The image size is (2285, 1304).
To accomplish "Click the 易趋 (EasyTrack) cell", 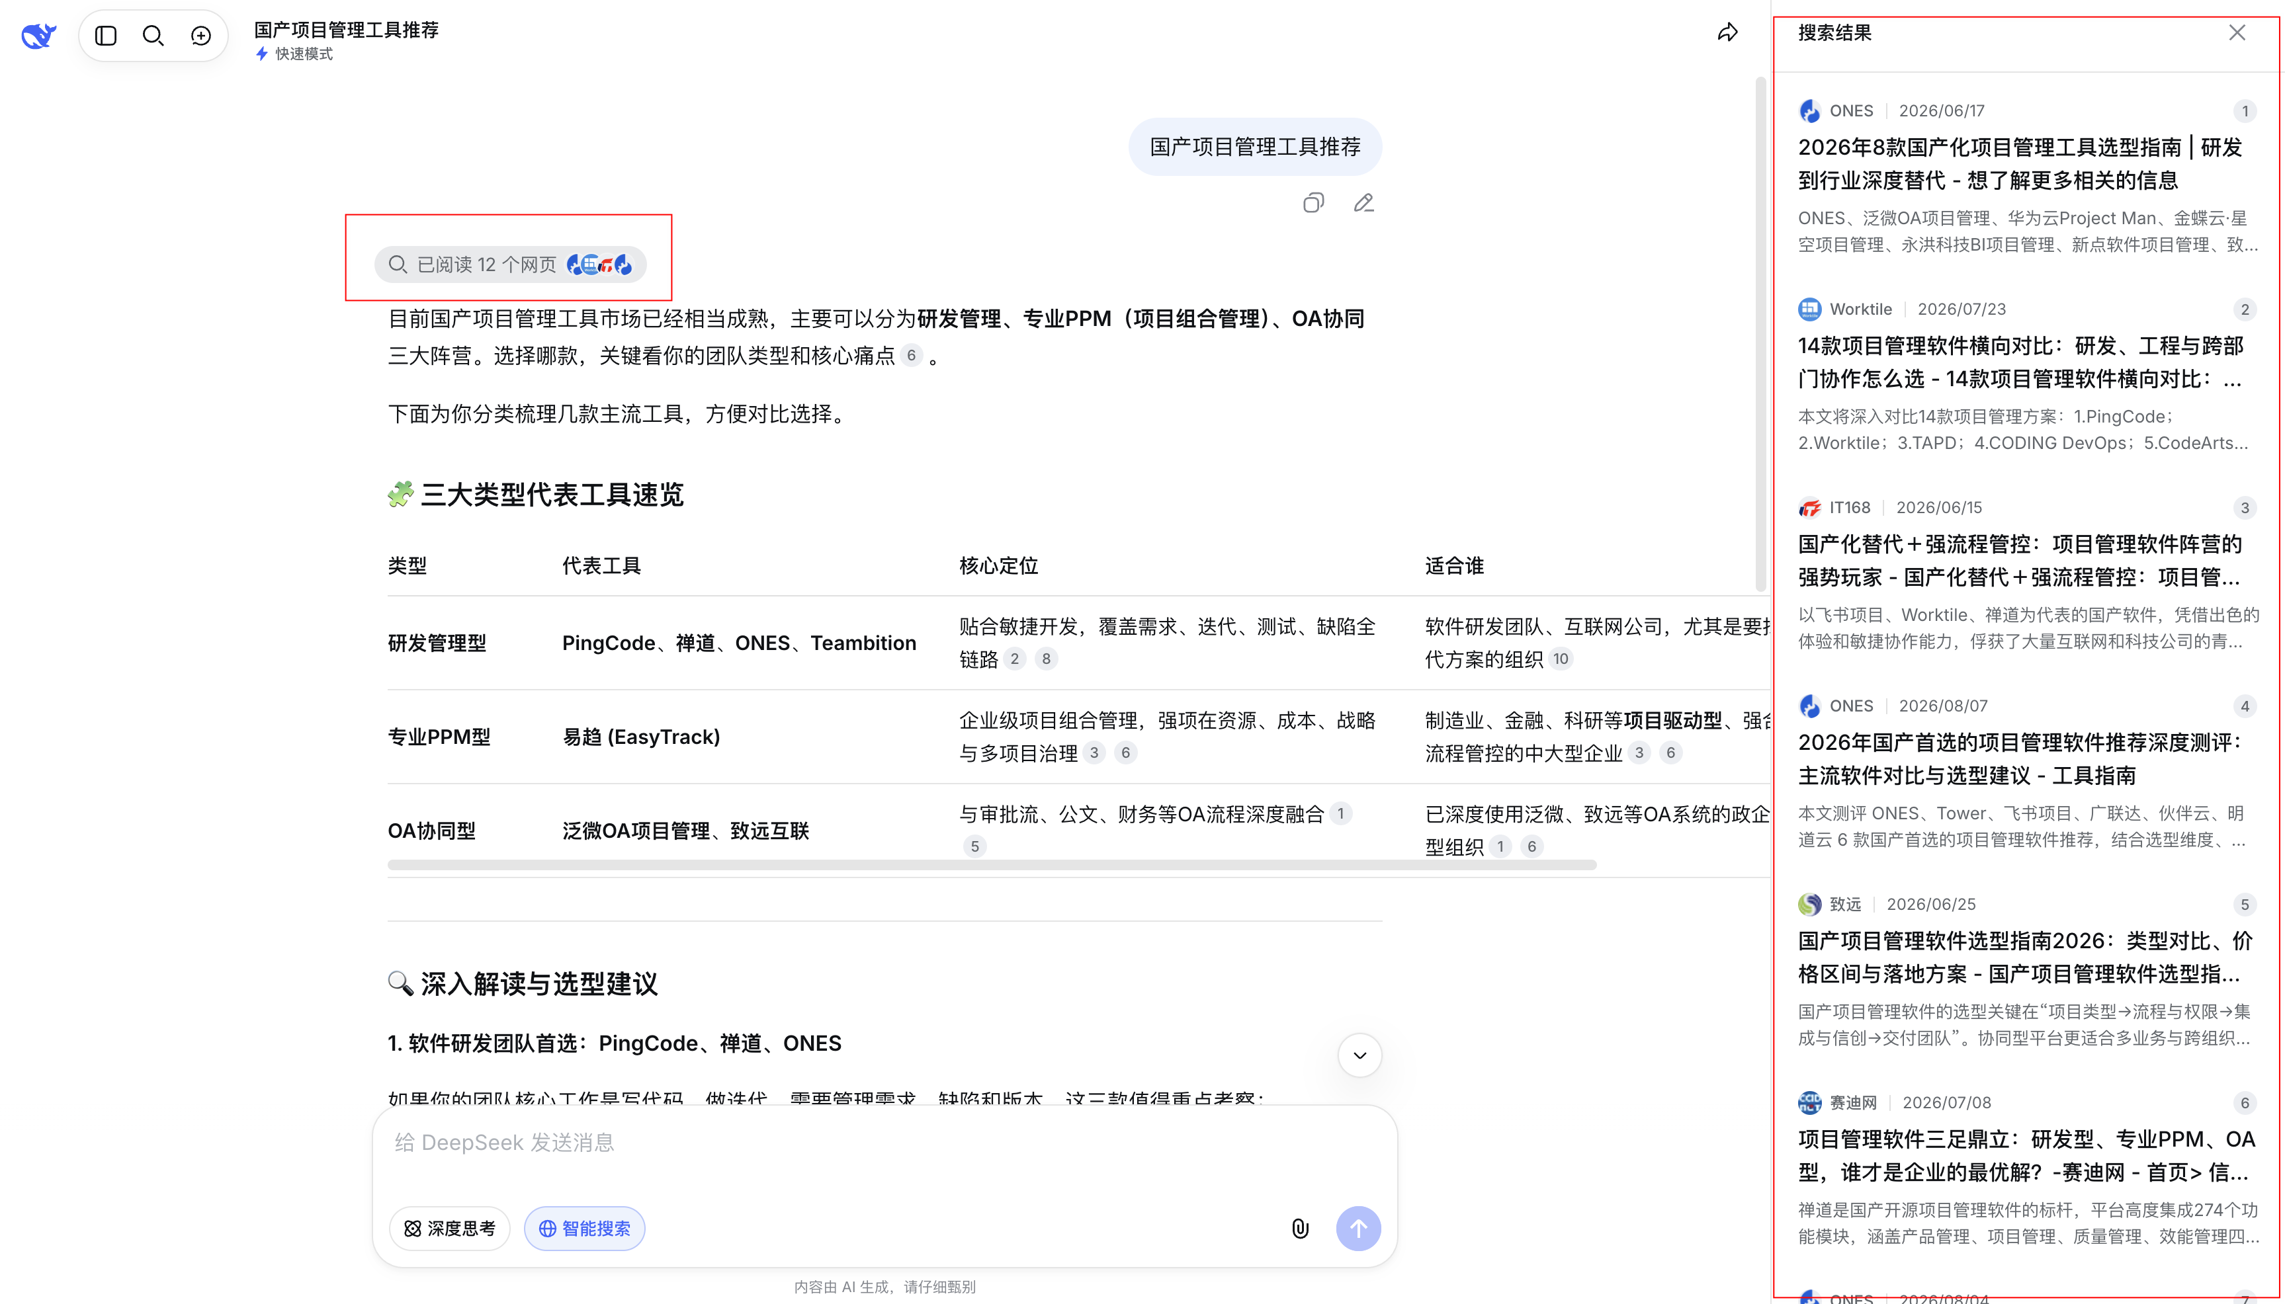I will [x=641, y=737].
